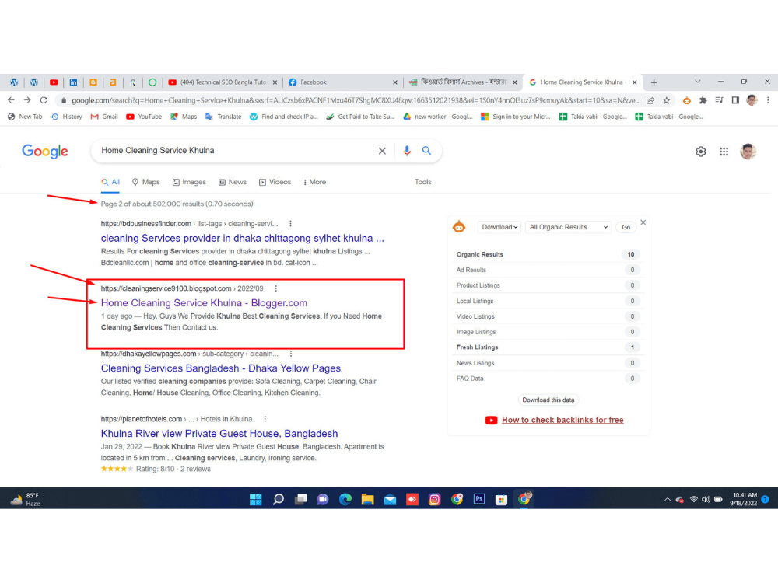
Task: Close the SEO extension panel
Action: (643, 222)
